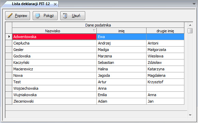Screen dimensions: 198x123
Task: Select the Lista deklaracji PIT-12 tab
Action: click(x=31, y=4)
